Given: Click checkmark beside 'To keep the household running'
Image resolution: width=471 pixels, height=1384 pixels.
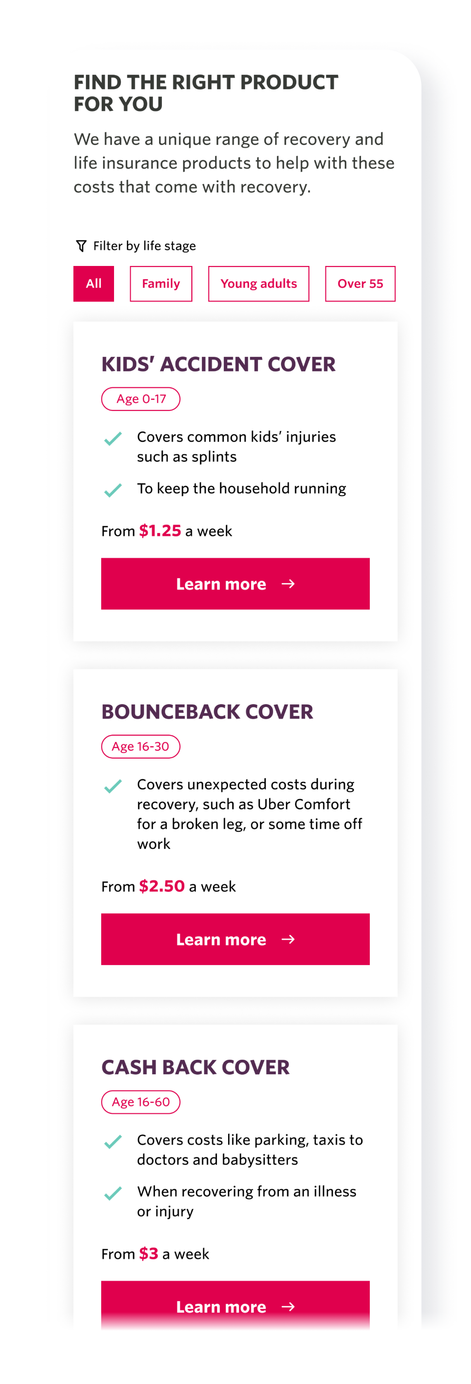Looking at the screenshot, I should (113, 490).
